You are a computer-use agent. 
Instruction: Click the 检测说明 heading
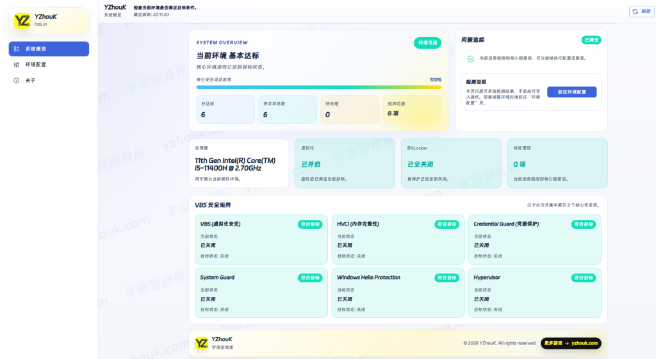point(476,82)
